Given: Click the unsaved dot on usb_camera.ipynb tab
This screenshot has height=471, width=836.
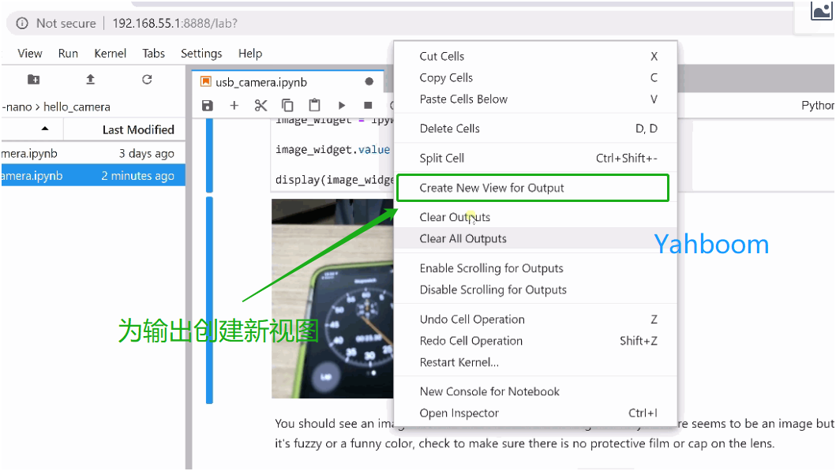Looking at the screenshot, I should coord(369,81).
